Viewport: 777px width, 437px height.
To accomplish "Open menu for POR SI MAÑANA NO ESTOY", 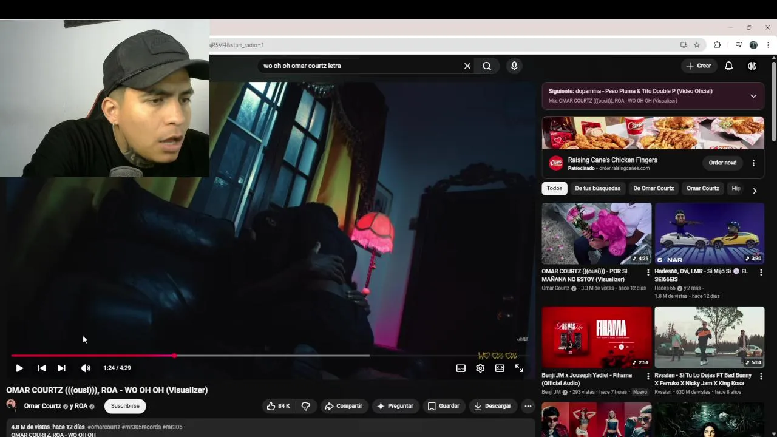I will [648, 273].
